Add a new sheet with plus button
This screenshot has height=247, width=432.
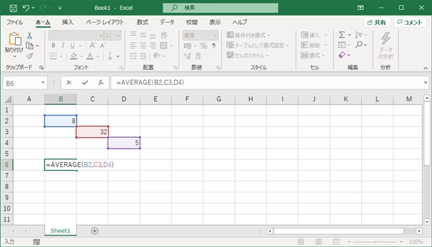(94, 231)
